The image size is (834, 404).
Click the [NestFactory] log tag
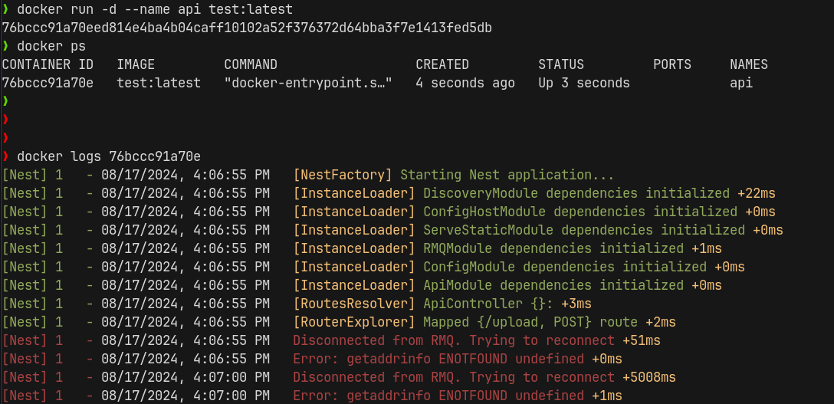(343, 176)
